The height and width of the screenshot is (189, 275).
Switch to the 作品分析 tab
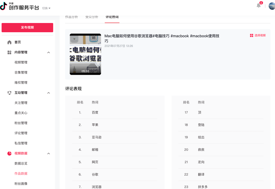coord(72,17)
